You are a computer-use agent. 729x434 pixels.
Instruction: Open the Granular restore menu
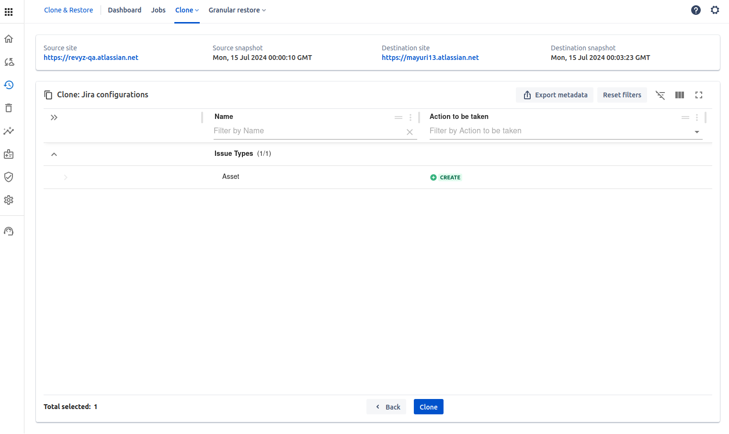pyautogui.click(x=237, y=10)
